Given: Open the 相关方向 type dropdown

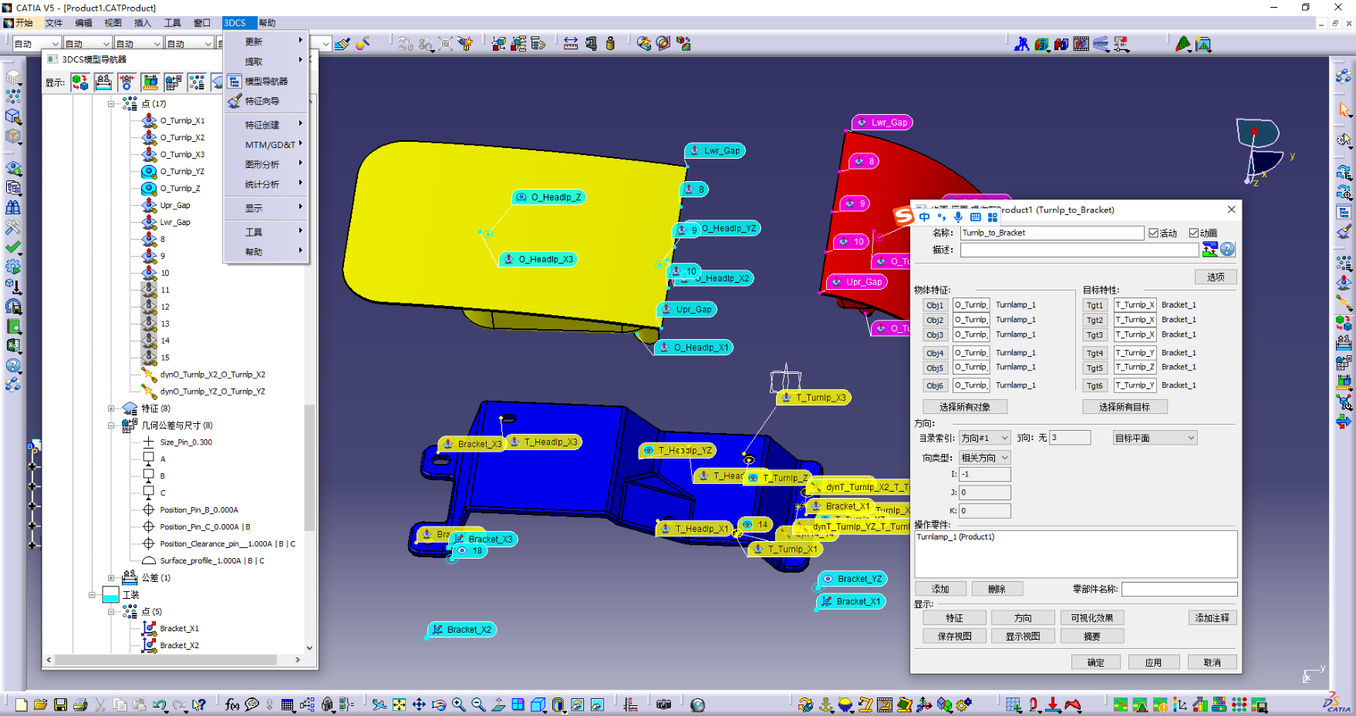Looking at the screenshot, I should pos(985,458).
